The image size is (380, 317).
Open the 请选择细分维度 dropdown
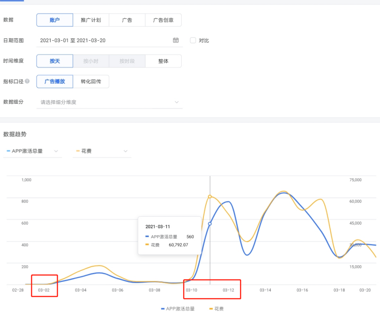(110, 102)
